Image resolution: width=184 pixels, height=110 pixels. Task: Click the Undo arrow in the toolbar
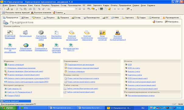39,9
